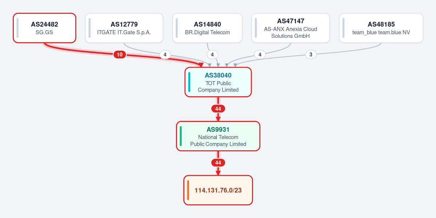Click badge 44 between AS38040 and AS9931
Image resolution: width=436 pixels, height=218 pixels.
tap(218, 108)
